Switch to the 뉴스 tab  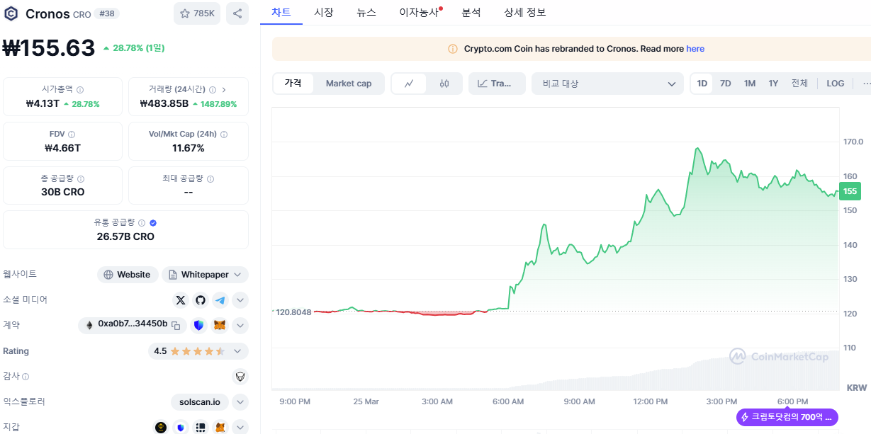click(366, 12)
